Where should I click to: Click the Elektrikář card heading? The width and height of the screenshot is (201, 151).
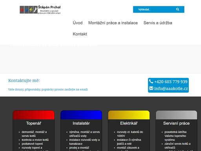coord(129,123)
